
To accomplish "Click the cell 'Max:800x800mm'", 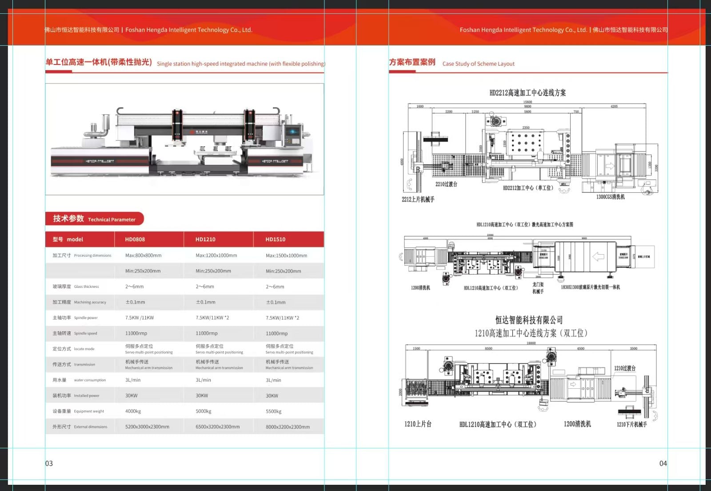I will (x=144, y=255).
